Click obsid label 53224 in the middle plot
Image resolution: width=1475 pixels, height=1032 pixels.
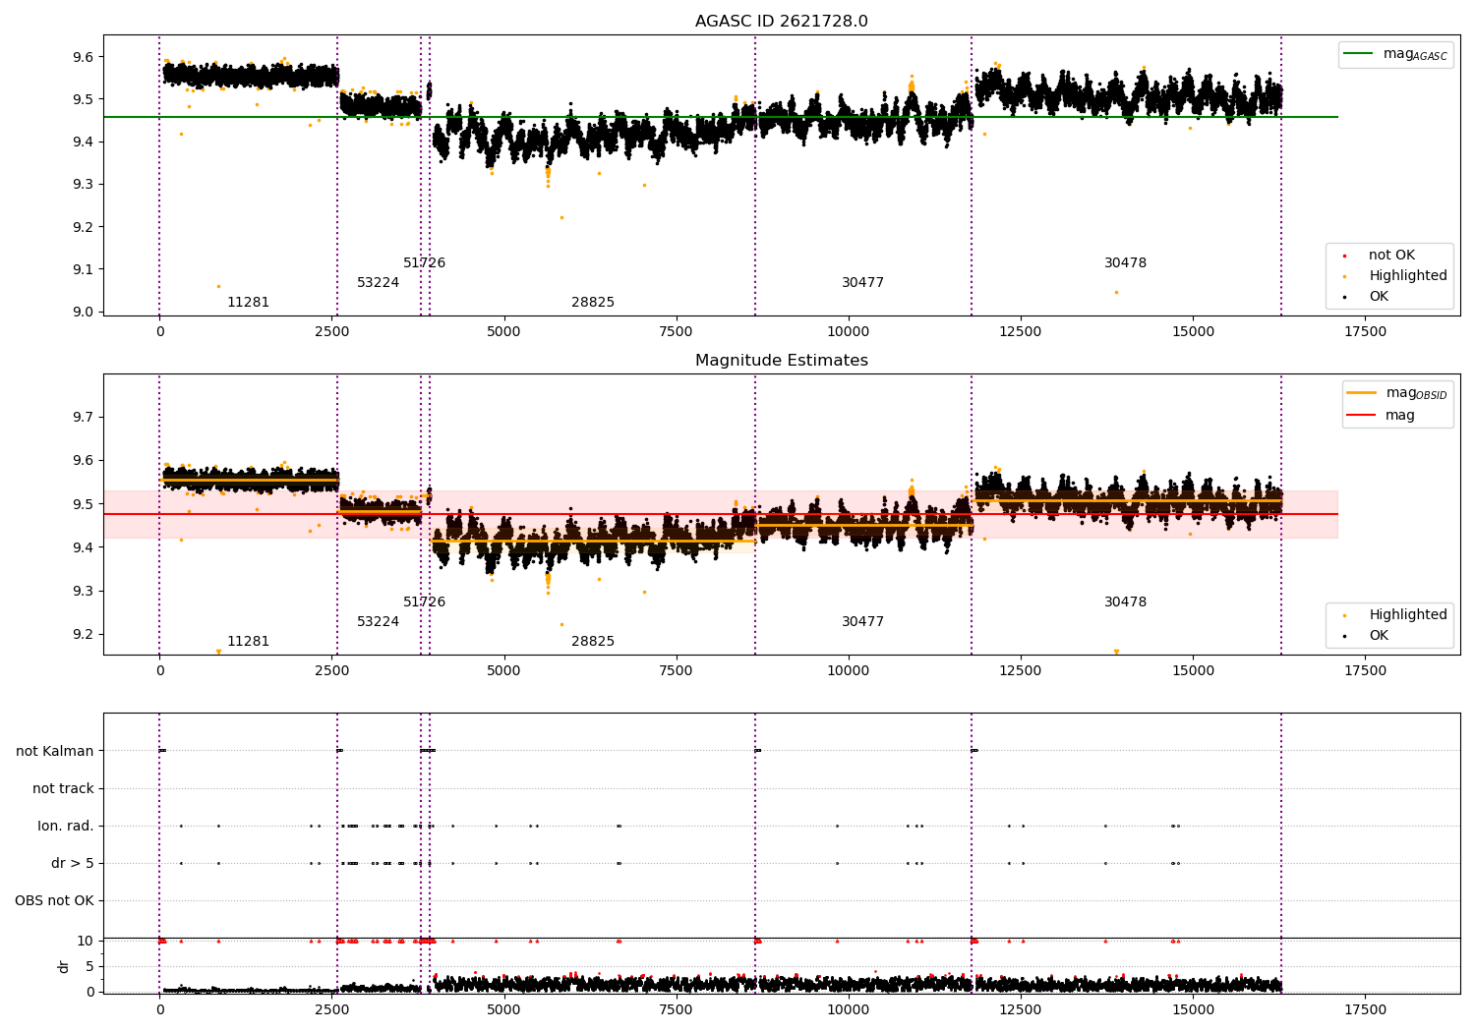[378, 622]
